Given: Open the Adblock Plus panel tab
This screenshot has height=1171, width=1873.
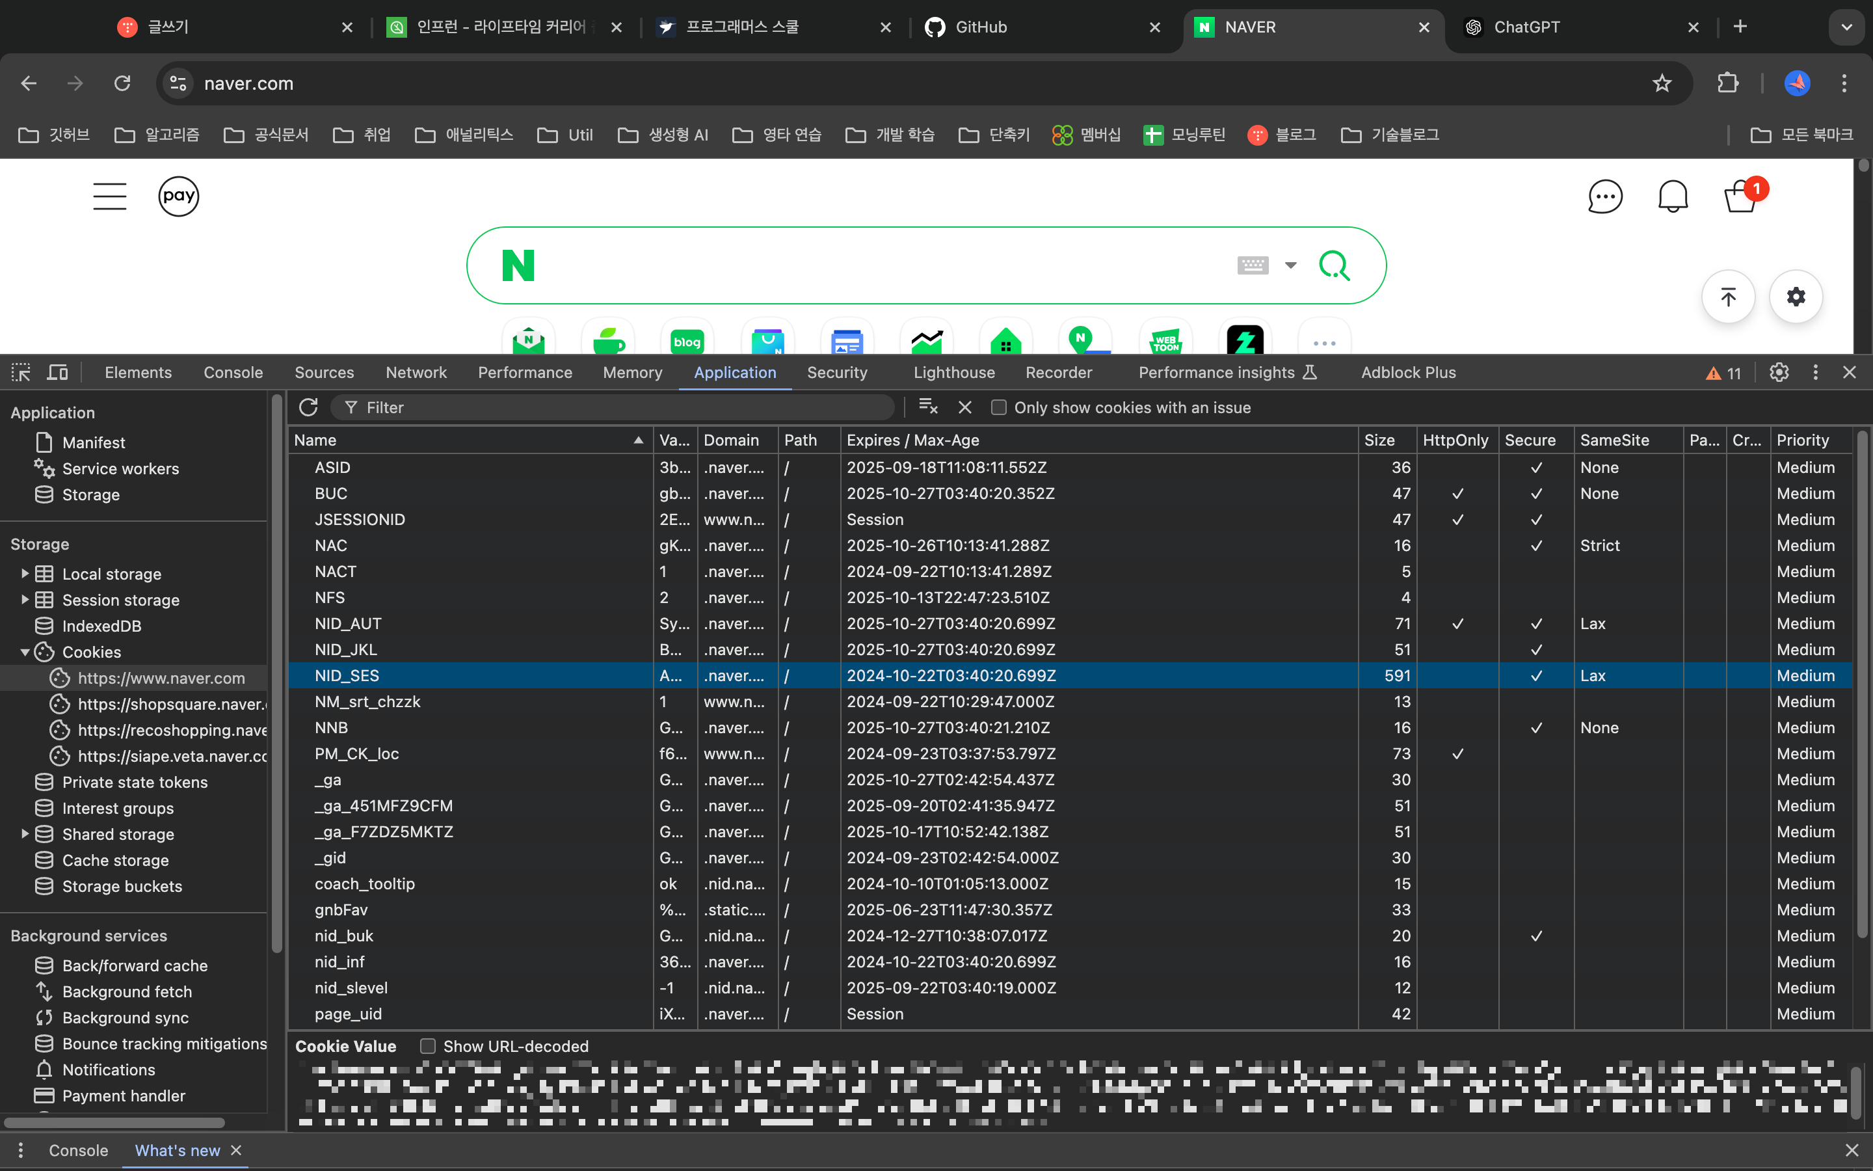Looking at the screenshot, I should [1408, 373].
